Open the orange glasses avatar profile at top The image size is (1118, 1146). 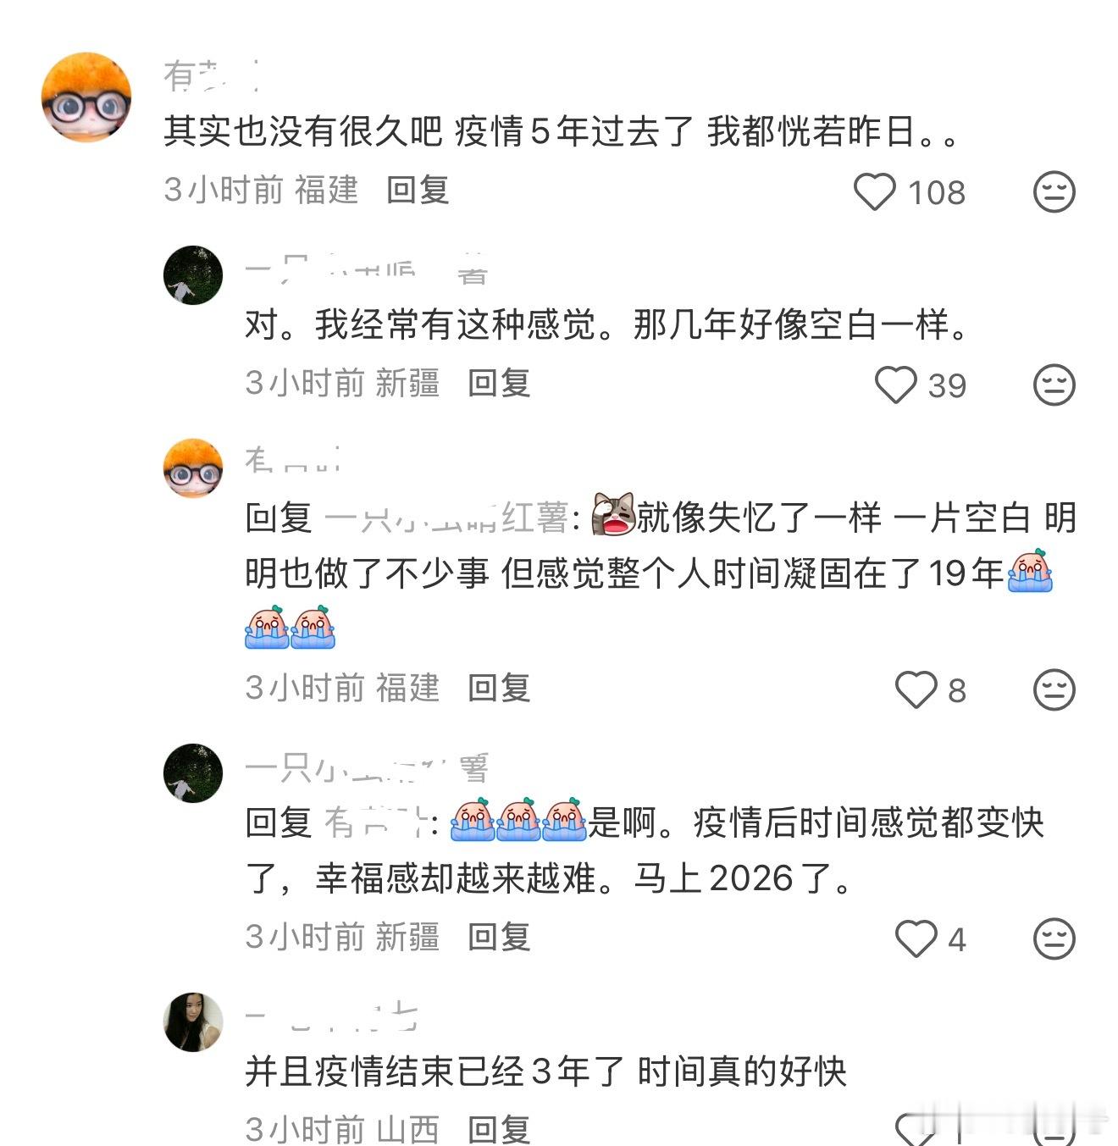[86, 97]
